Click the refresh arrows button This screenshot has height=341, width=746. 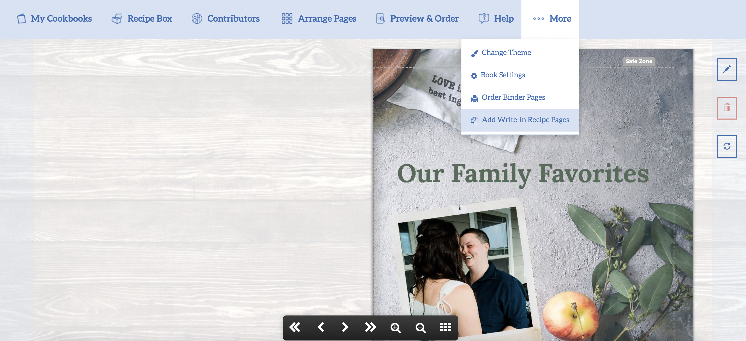pyautogui.click(x=727, y=146)
